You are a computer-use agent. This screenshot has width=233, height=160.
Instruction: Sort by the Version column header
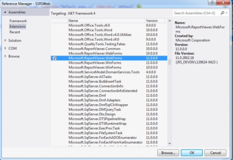155,20
